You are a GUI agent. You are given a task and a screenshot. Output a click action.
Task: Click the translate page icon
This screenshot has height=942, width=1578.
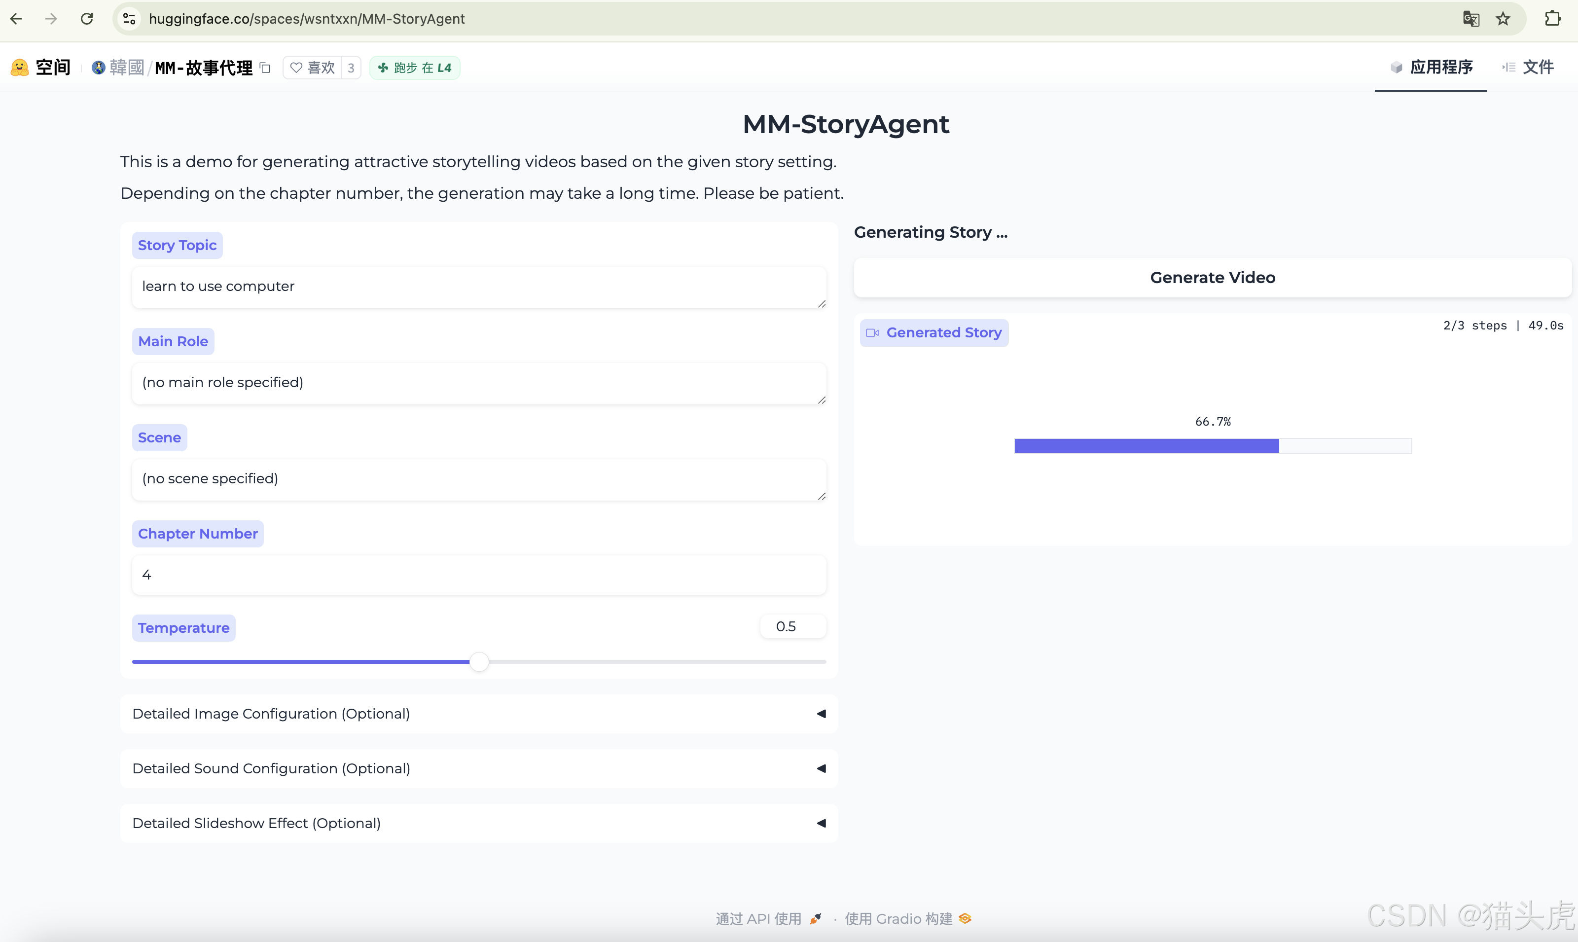tap(1471, 19)
